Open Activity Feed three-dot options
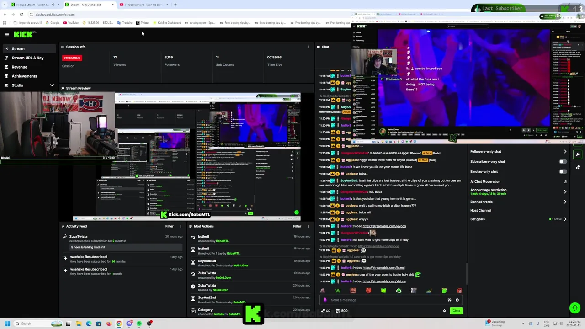 (181, 226)
